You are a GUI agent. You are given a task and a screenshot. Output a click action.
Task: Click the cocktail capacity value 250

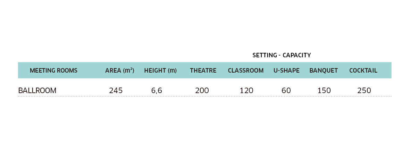[364, 90]
